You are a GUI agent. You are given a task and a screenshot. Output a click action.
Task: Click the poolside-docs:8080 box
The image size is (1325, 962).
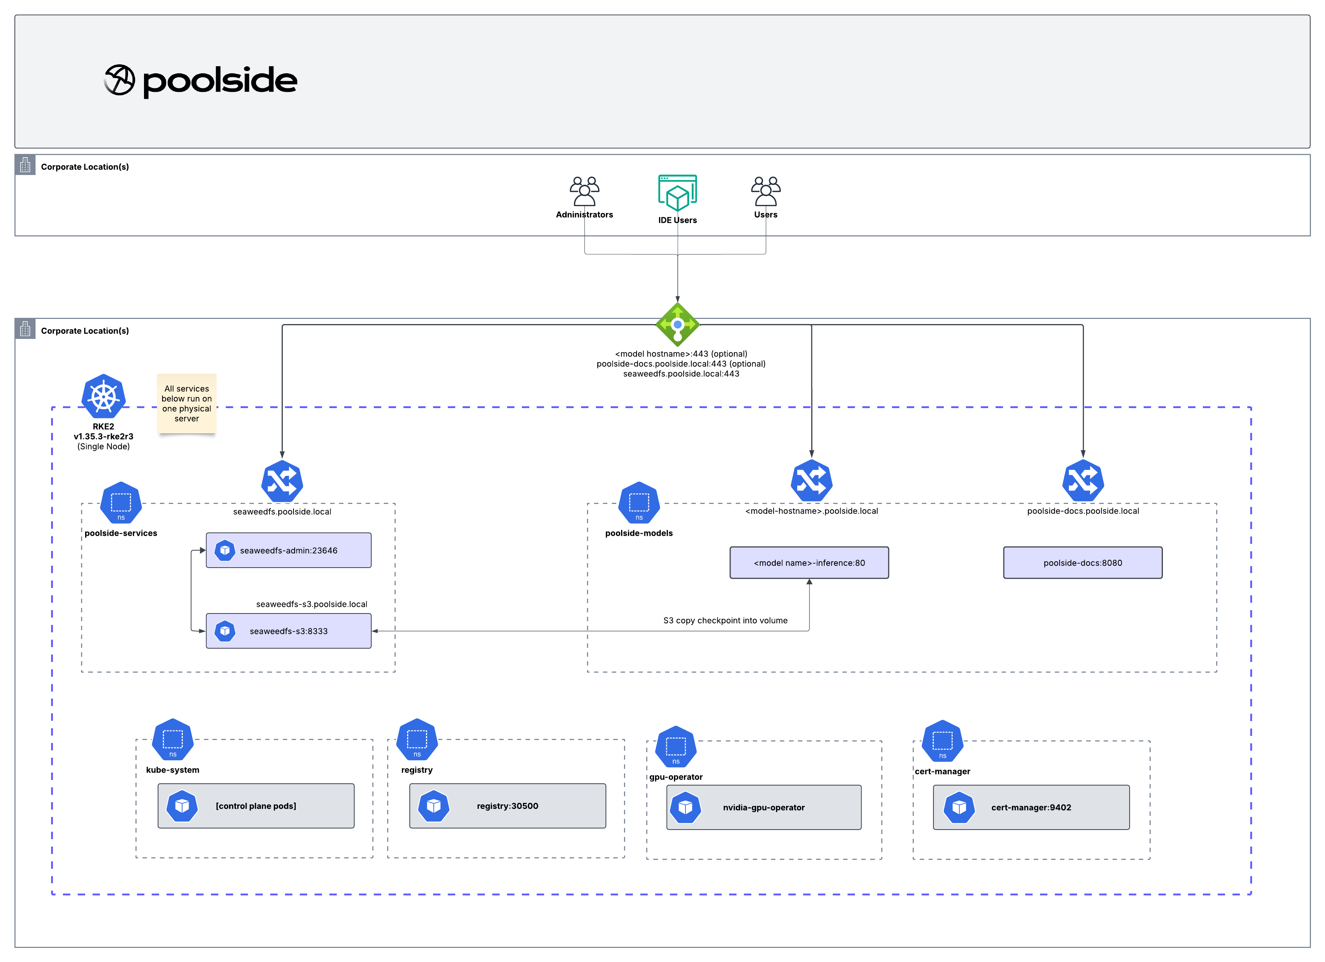coord(1083,562)
